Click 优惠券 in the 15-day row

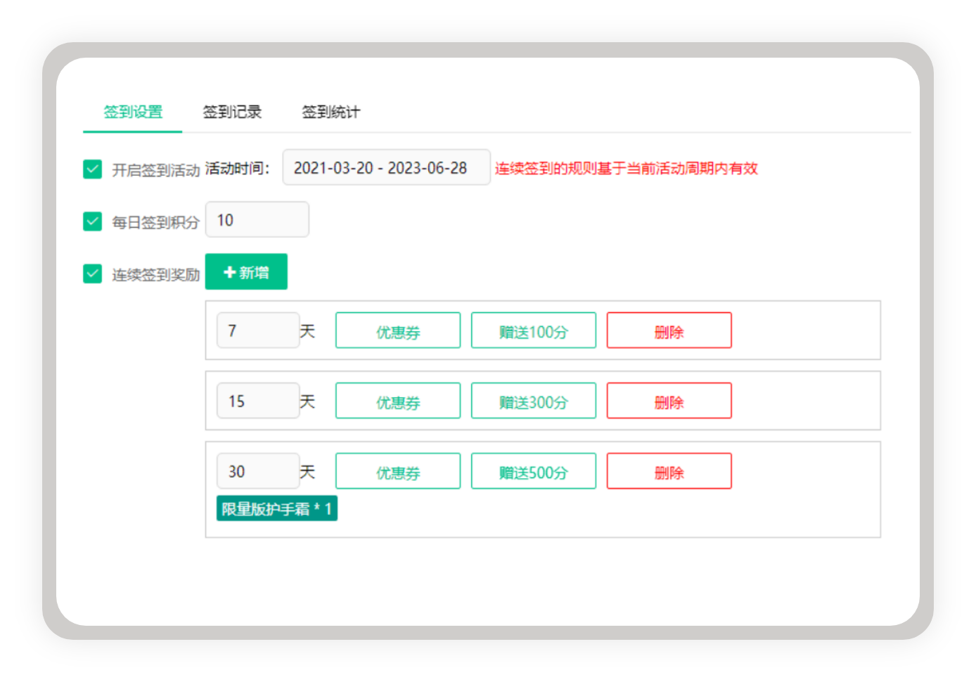tap(397, 401)
